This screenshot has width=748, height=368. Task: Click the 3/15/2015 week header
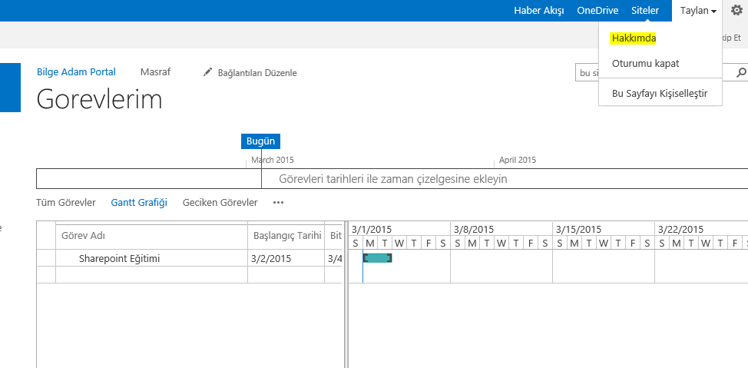604,230
